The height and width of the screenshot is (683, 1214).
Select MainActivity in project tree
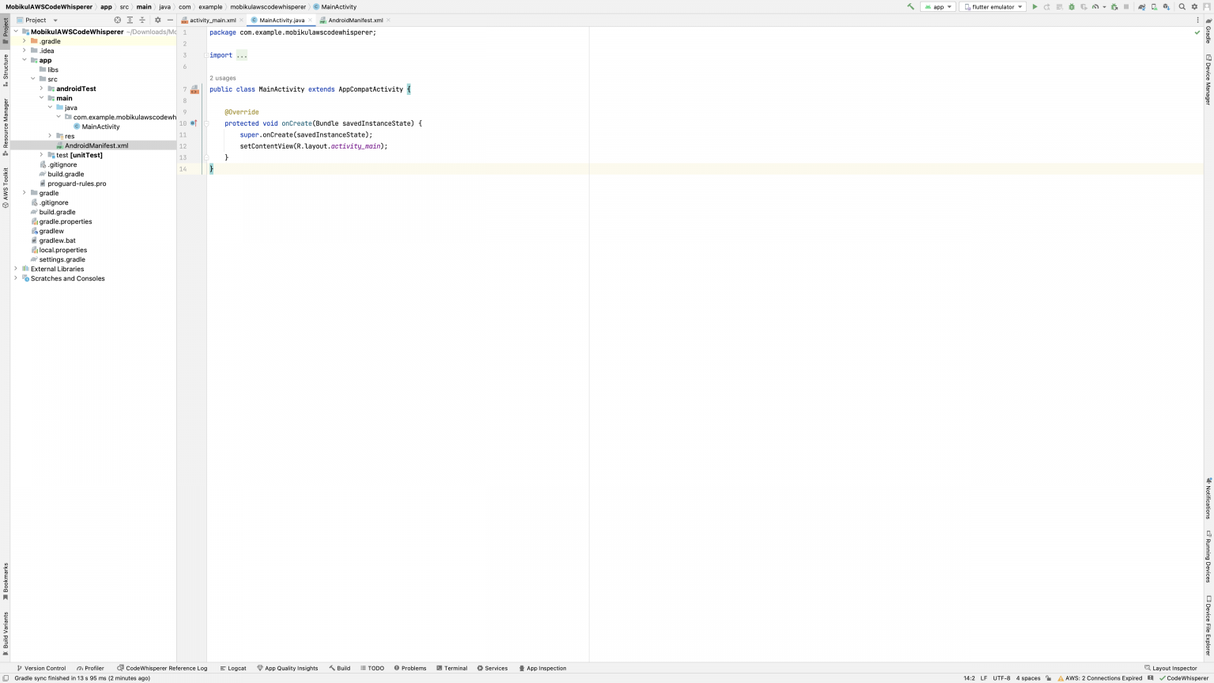[100, 126]
